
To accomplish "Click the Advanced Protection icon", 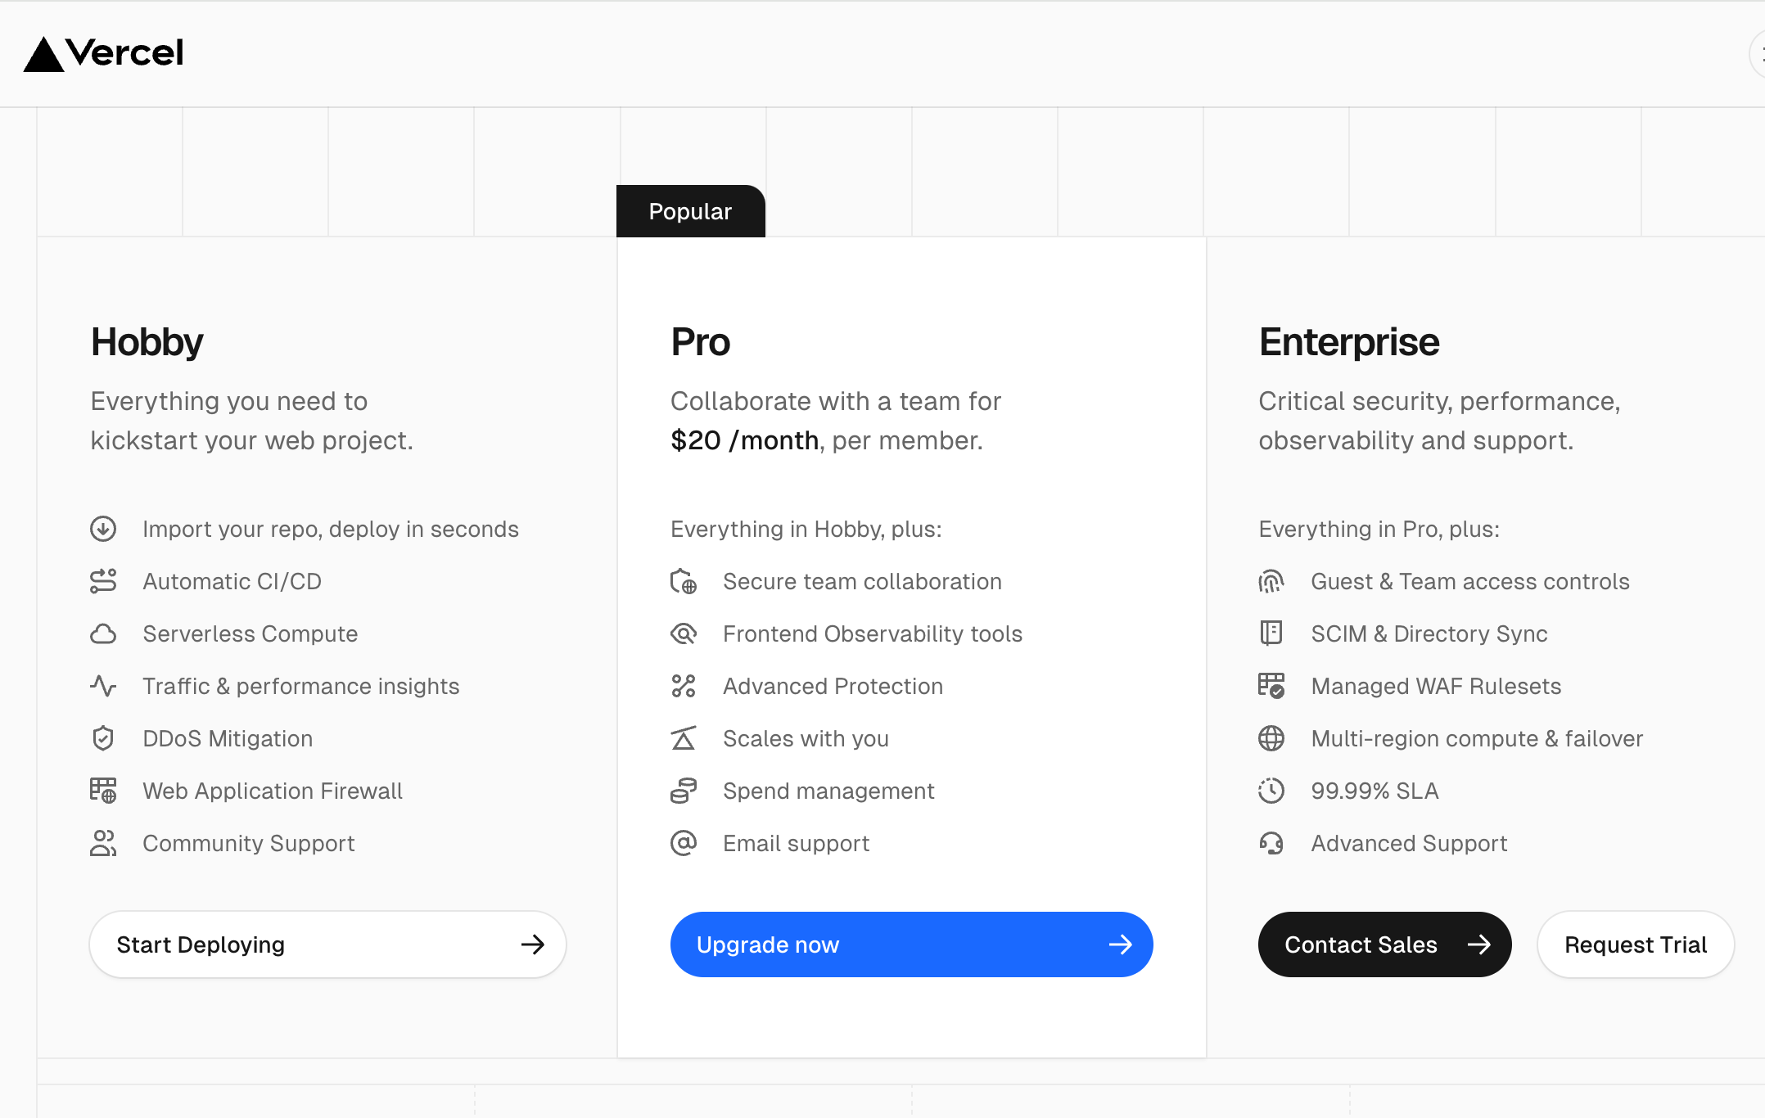I will click(684, 686).
